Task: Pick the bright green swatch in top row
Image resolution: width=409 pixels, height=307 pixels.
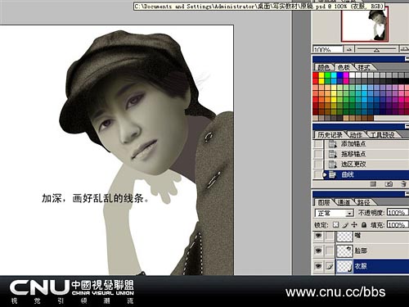Action: coord(327,75)
